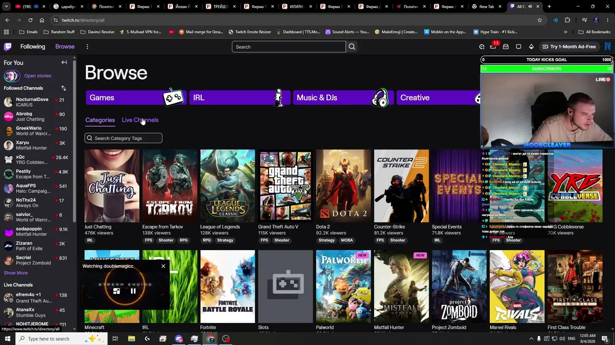Select the Categories tab
Image resolution: width=615 pixels, height=345 pixels.
[x=100, y=120]
